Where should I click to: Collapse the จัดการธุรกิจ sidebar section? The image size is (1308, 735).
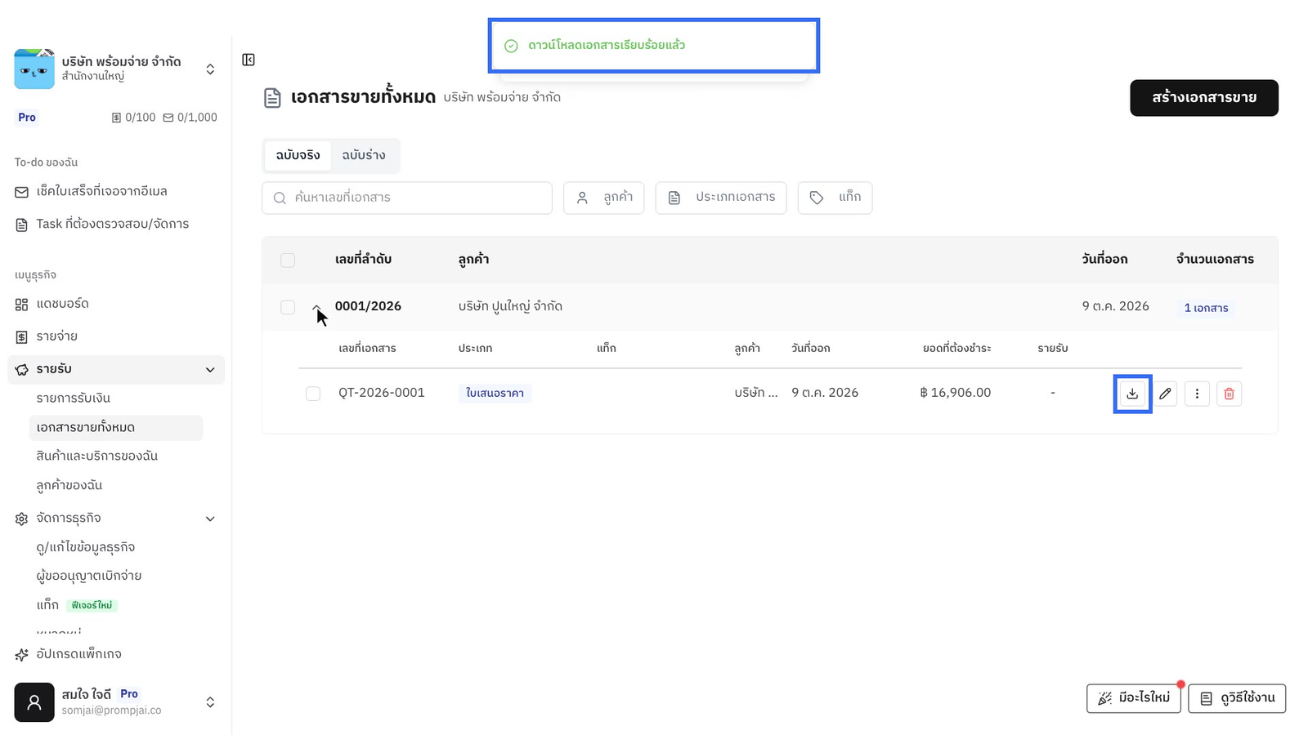(210, 519)
